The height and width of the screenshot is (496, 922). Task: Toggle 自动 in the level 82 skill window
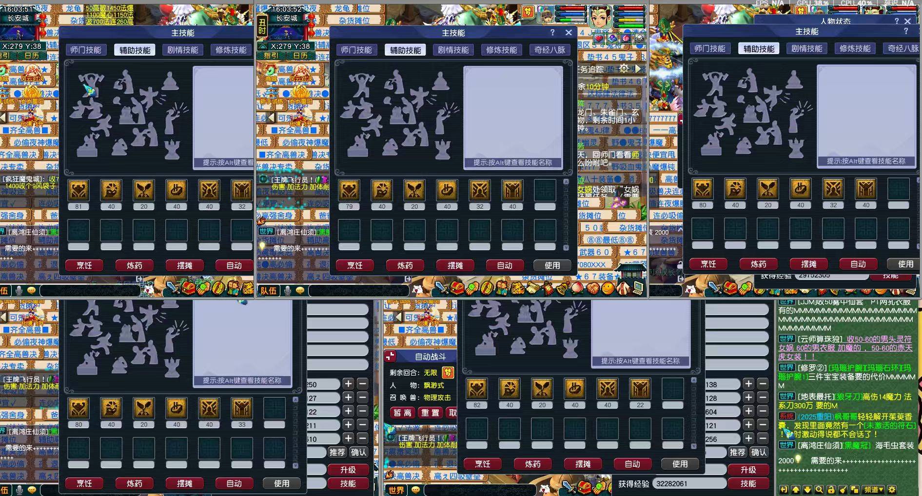click(x=632, y=464)
